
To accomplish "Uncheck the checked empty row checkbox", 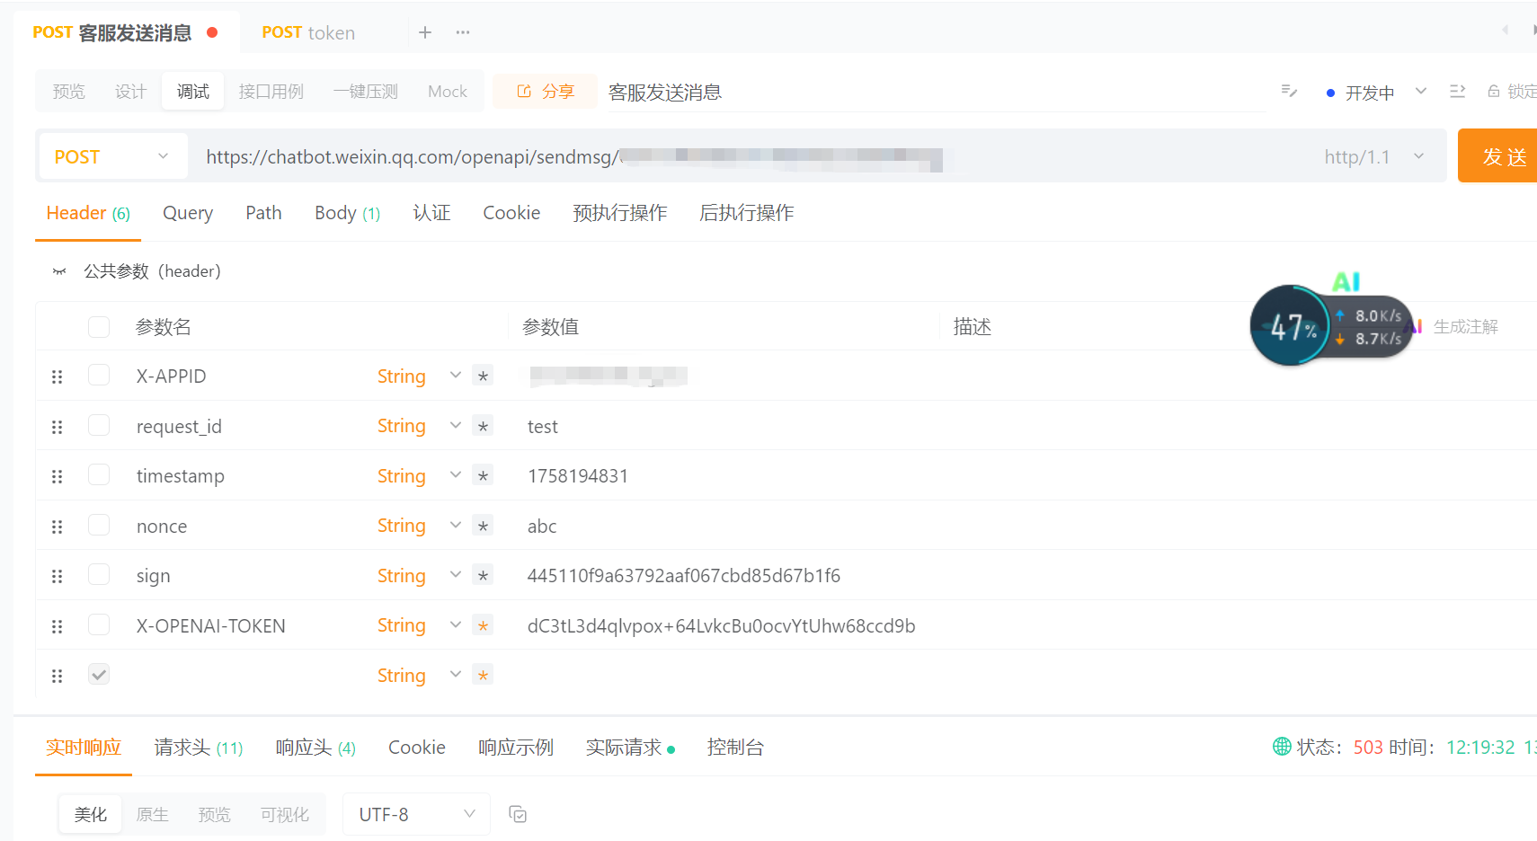I will (99, 674).
